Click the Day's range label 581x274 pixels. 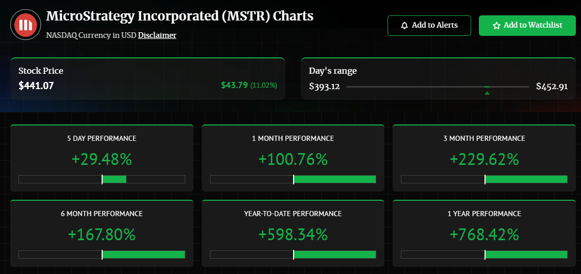tap(333, 71)
